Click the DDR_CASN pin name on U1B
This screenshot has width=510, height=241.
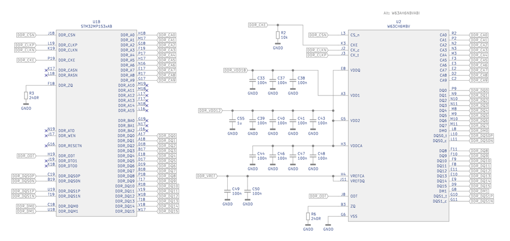point(68,70)
